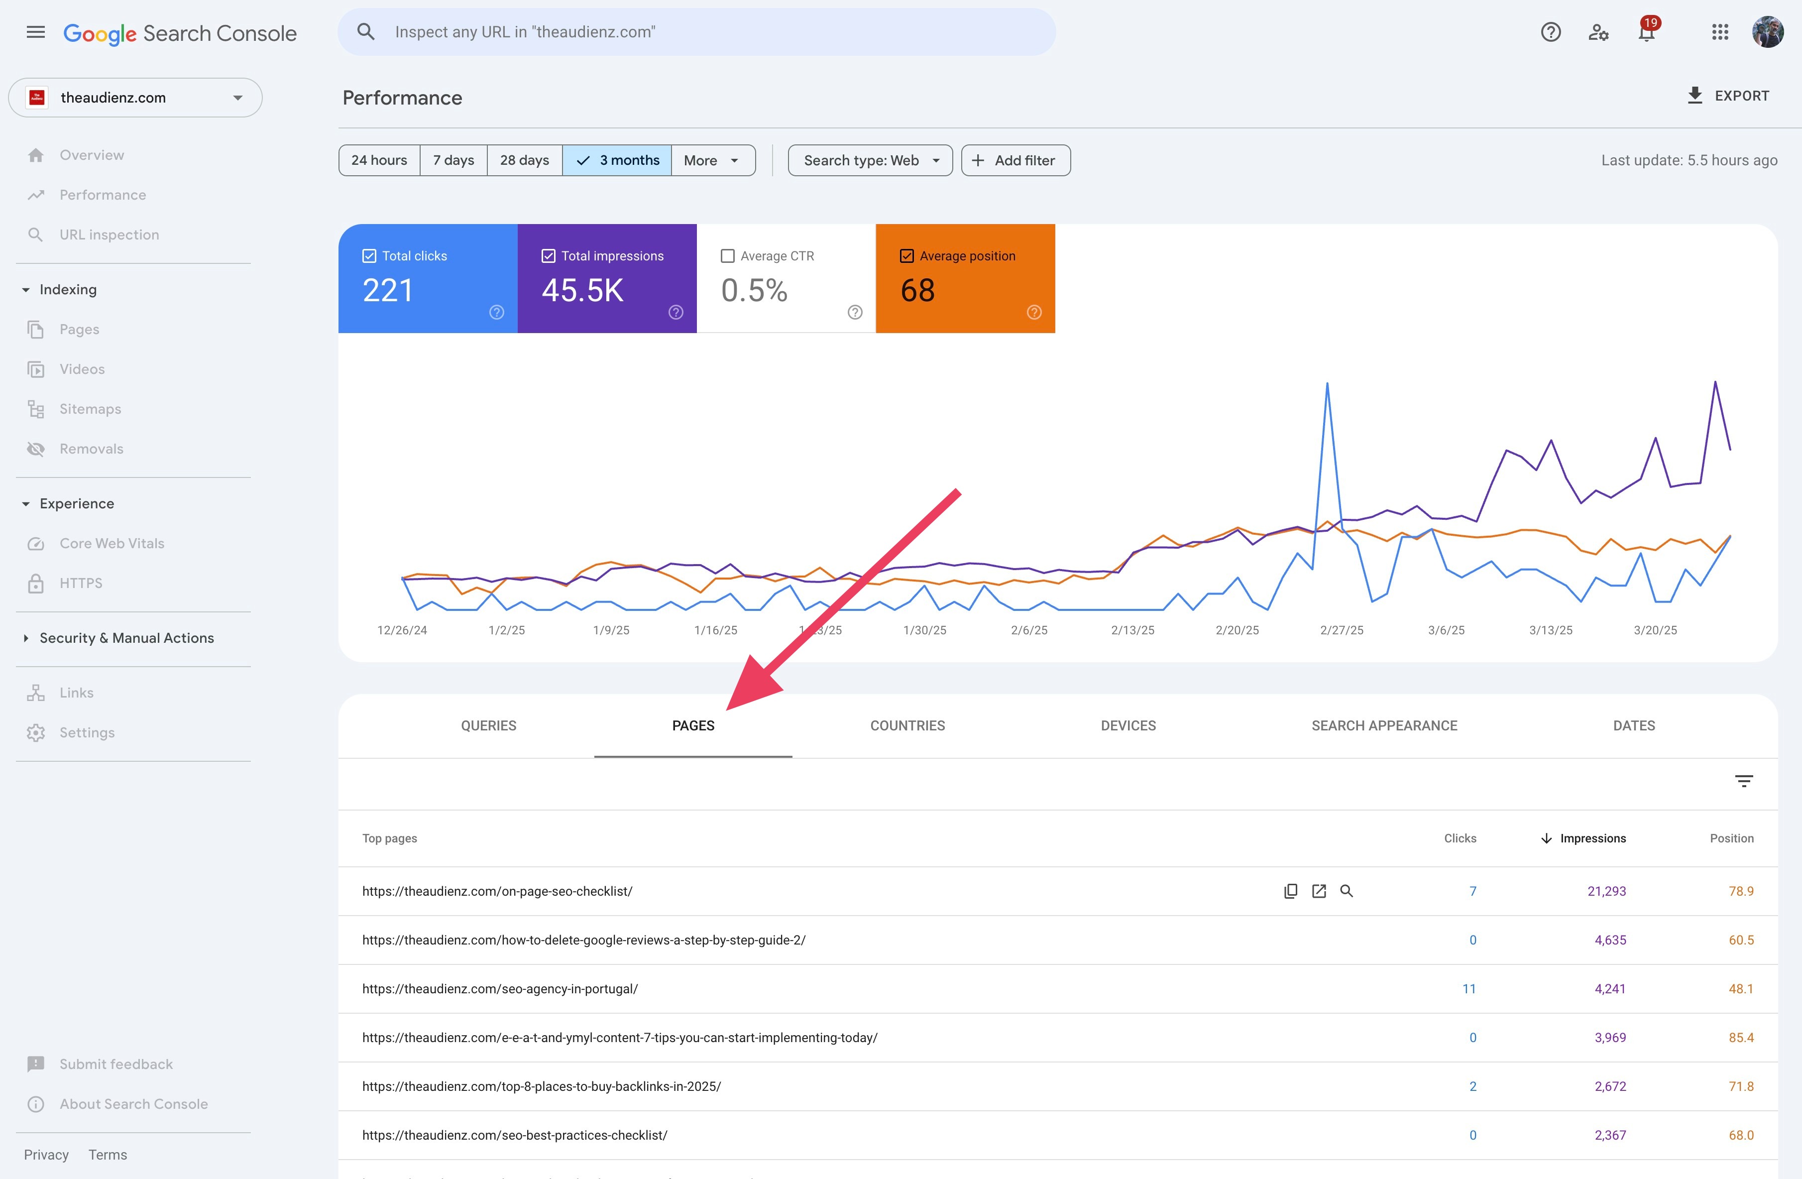Switch to the Queries tab
Viewport: 1802px width, 1179px height.
pos(488,725)
